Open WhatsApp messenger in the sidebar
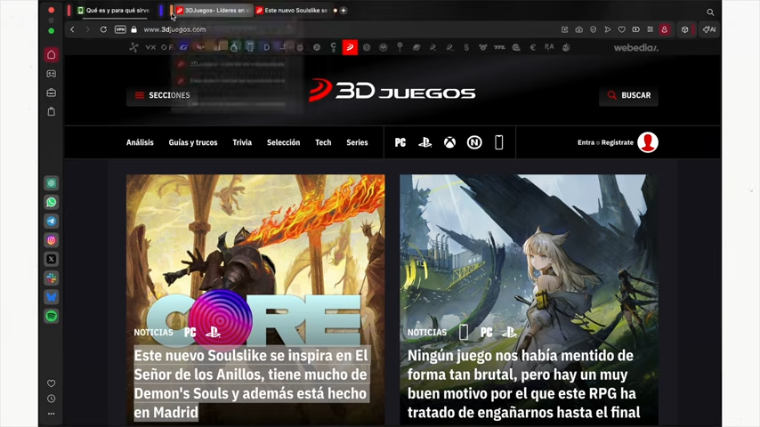Viewport: 760px width, 427px height. tap(52, 202)
